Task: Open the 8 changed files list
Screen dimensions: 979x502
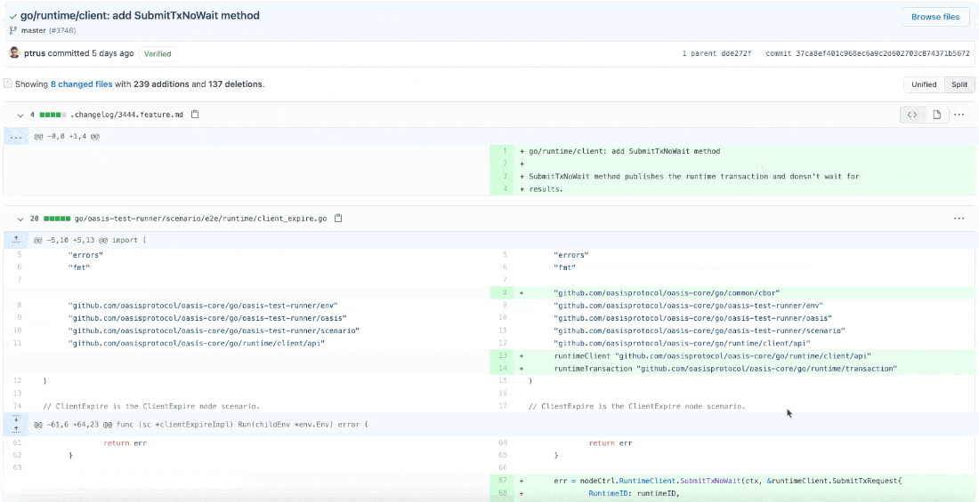Action: point(82,84)
